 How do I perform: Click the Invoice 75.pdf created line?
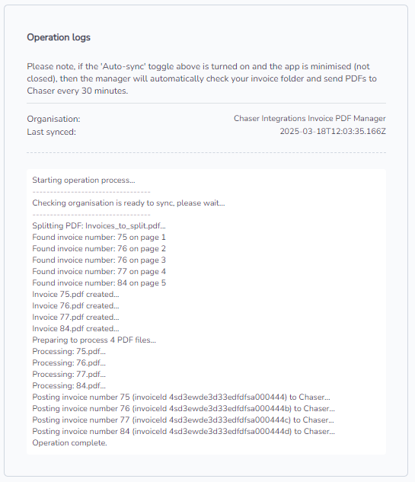pyautogui.click(x=75, y=294)
